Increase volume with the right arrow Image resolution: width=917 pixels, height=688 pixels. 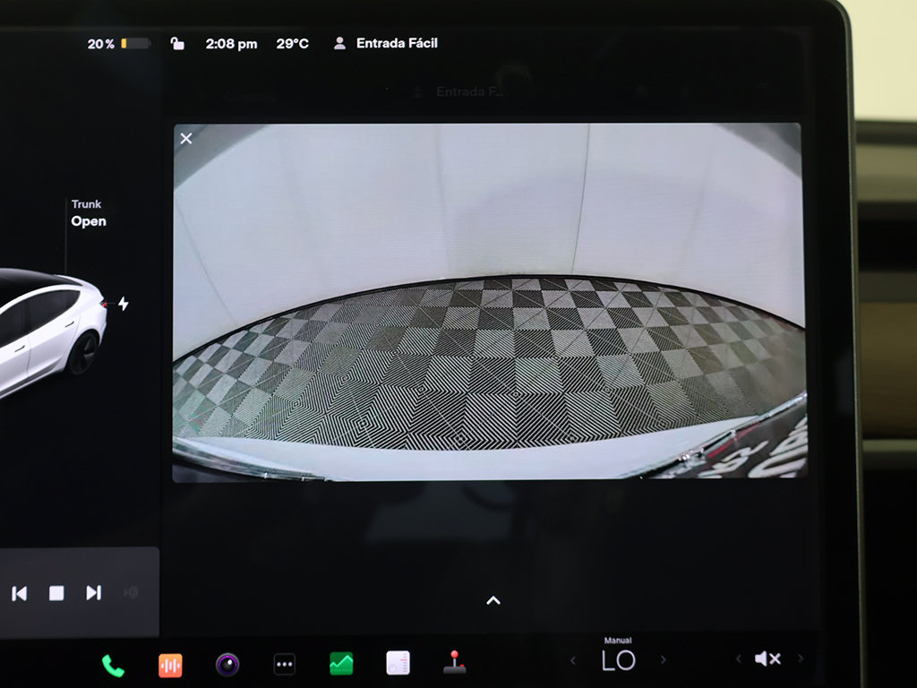tap(801, 658)
